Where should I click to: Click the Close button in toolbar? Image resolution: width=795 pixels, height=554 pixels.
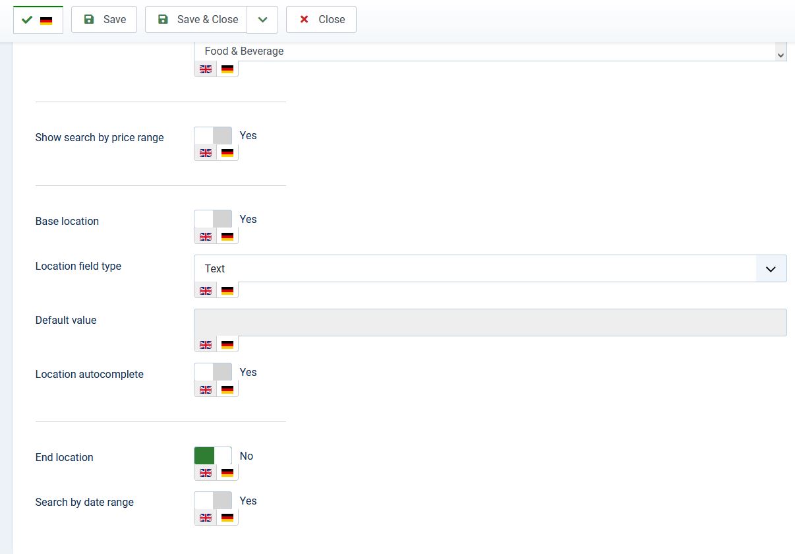[x=321, y=20]
